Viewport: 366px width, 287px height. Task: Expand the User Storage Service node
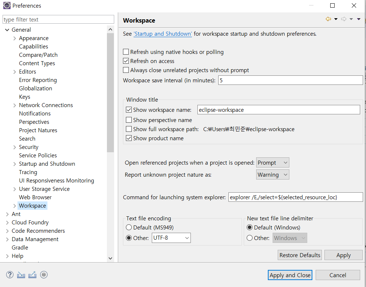[x=15, y=189]
